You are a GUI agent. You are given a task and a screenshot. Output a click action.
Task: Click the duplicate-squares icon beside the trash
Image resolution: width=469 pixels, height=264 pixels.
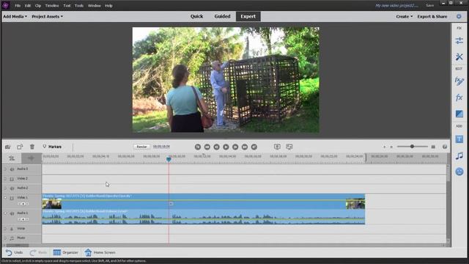coord(20,147)
